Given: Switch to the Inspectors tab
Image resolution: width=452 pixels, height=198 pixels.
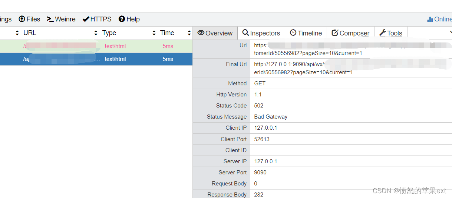Looking at the screenshot, I should [x=261, y=33].
